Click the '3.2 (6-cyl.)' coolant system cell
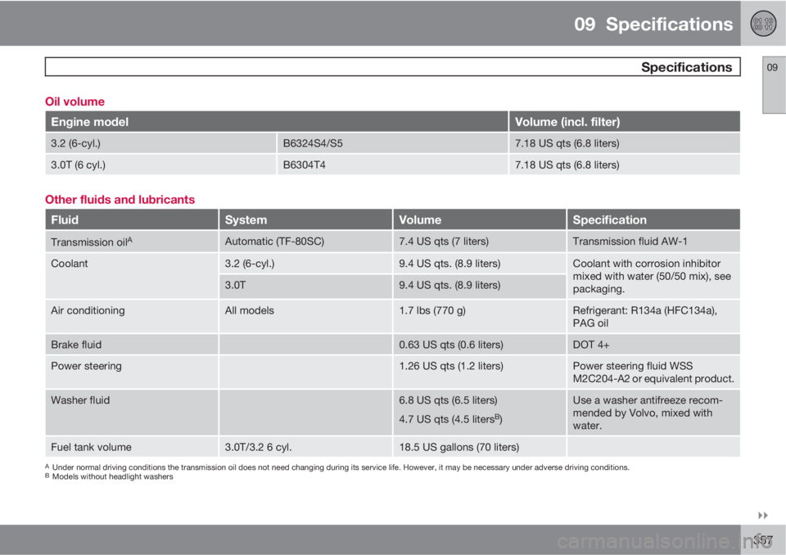This screenshot has width=786, height=555. pyautogui.click(x=305, y=264)
